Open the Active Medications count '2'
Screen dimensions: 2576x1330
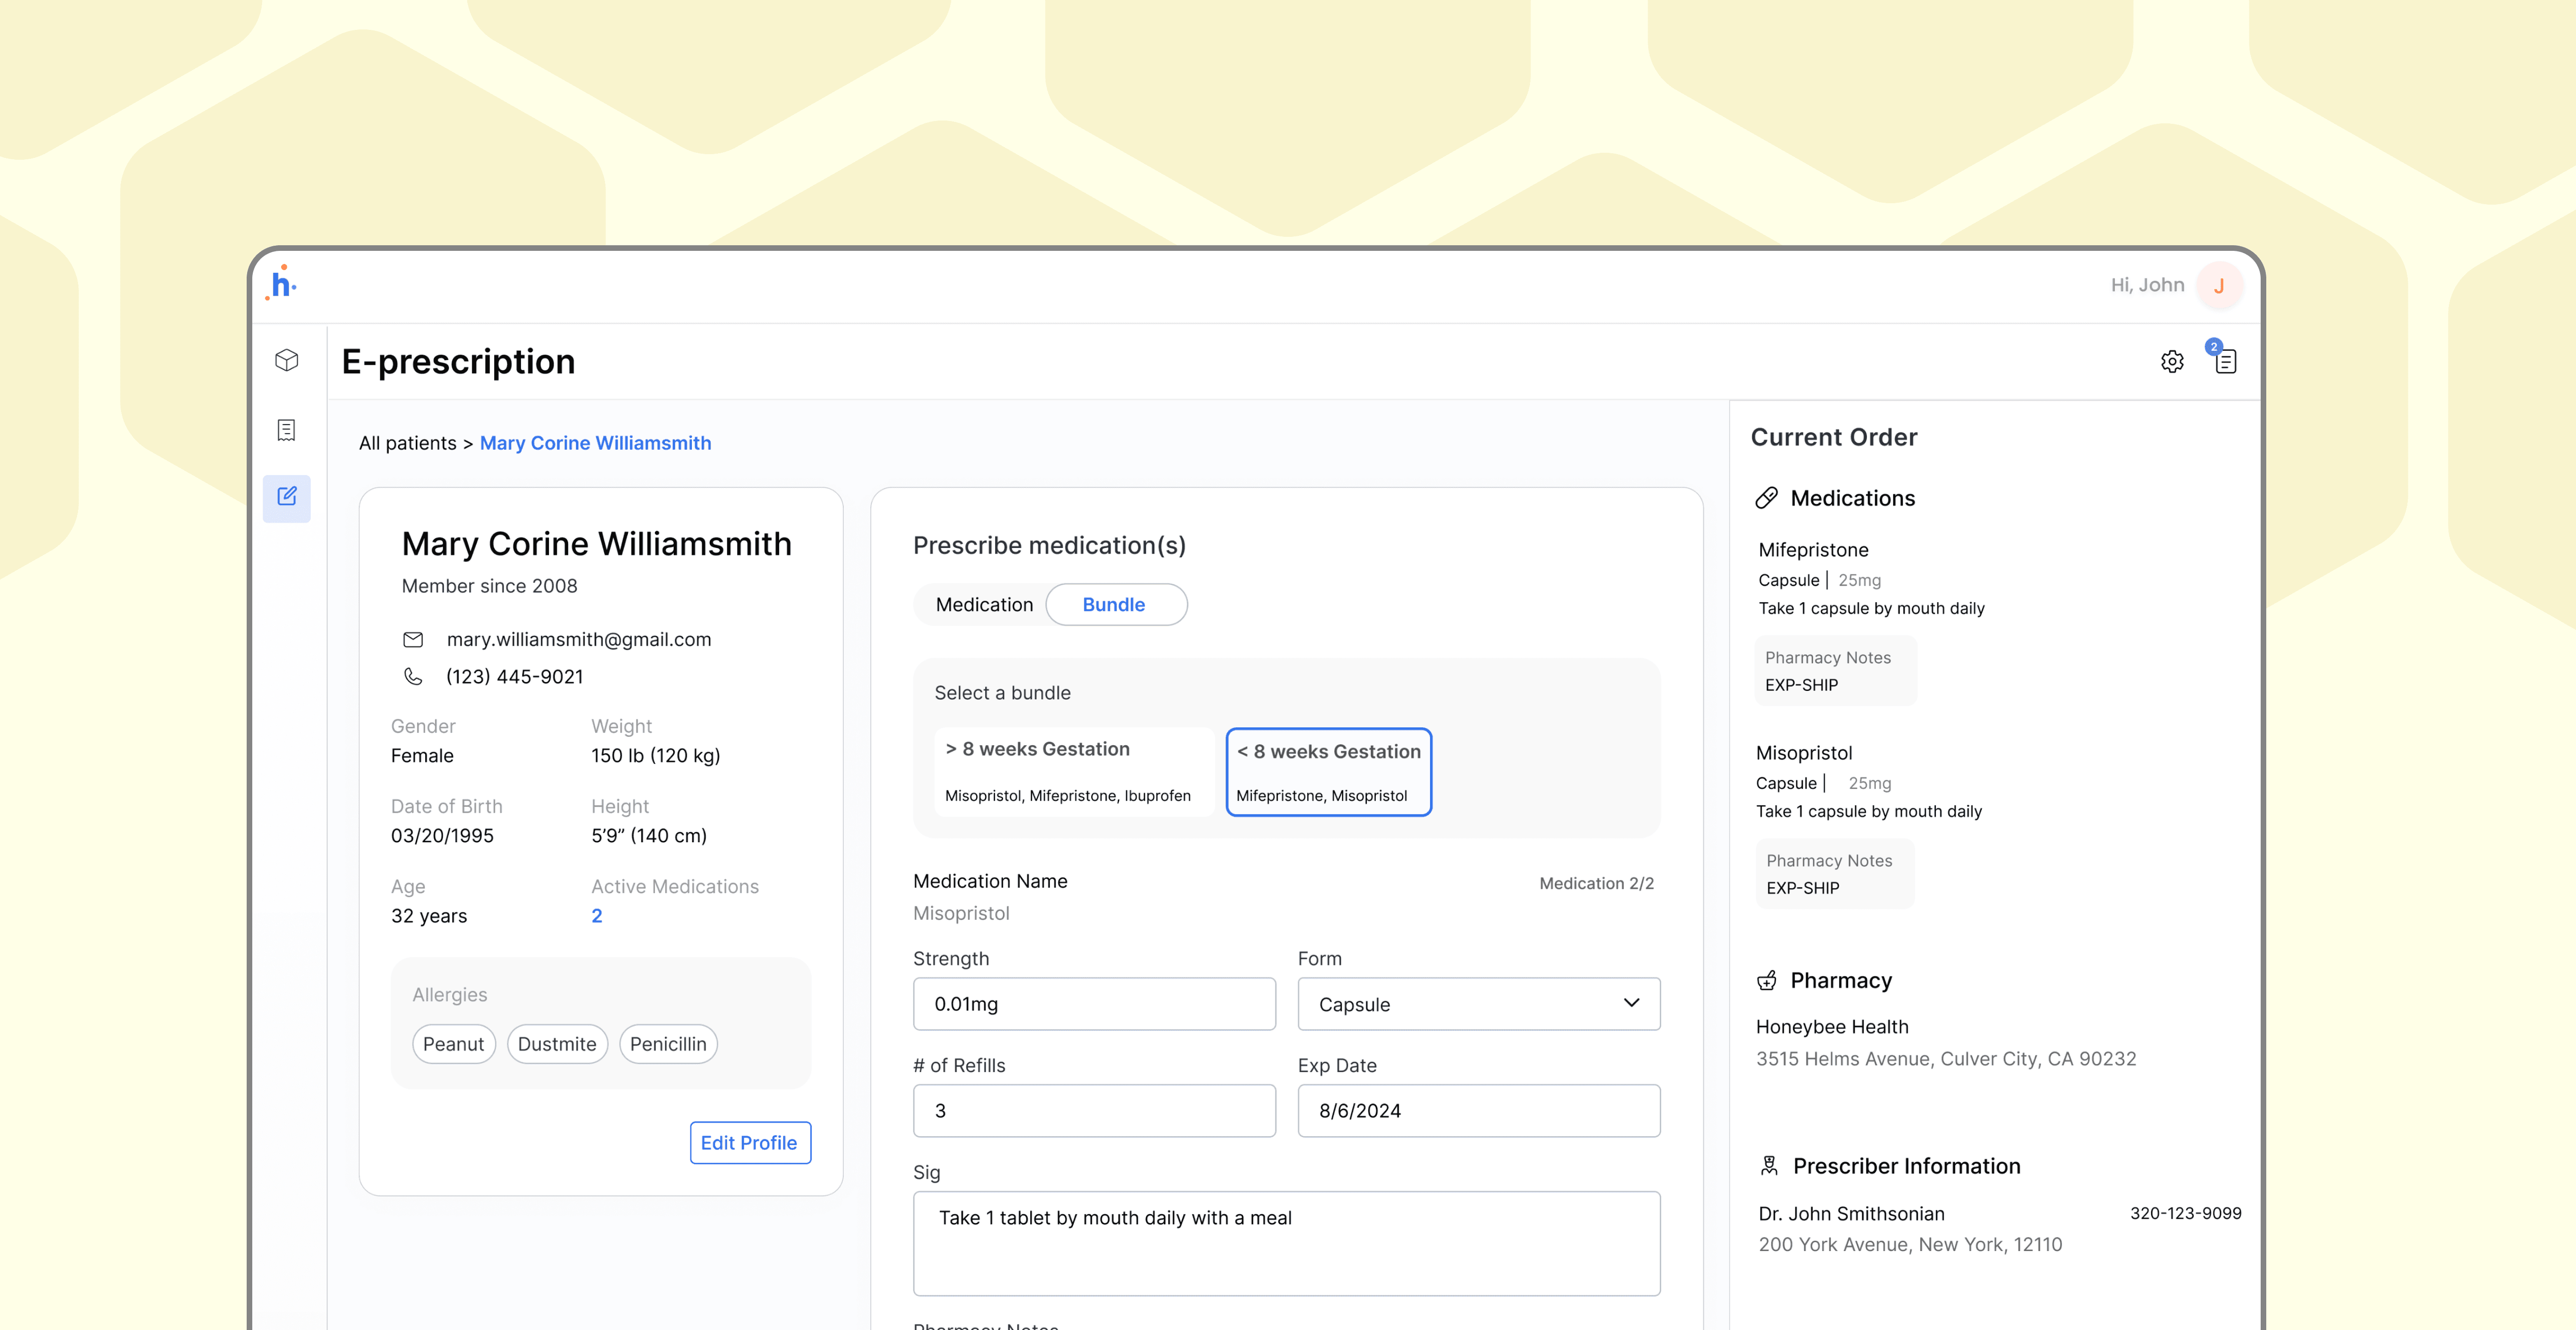(597, 916)
